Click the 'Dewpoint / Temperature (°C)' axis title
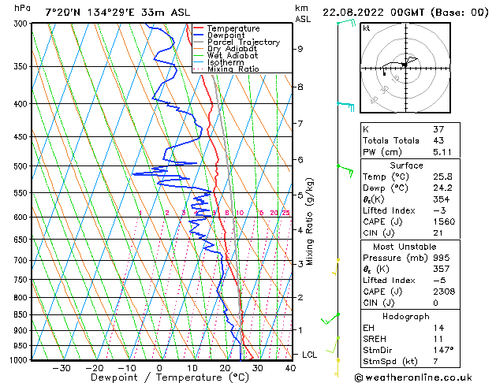 170,377
